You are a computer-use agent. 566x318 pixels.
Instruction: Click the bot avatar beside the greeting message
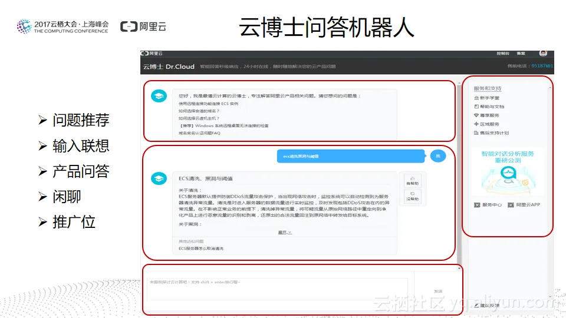point(159,96)
